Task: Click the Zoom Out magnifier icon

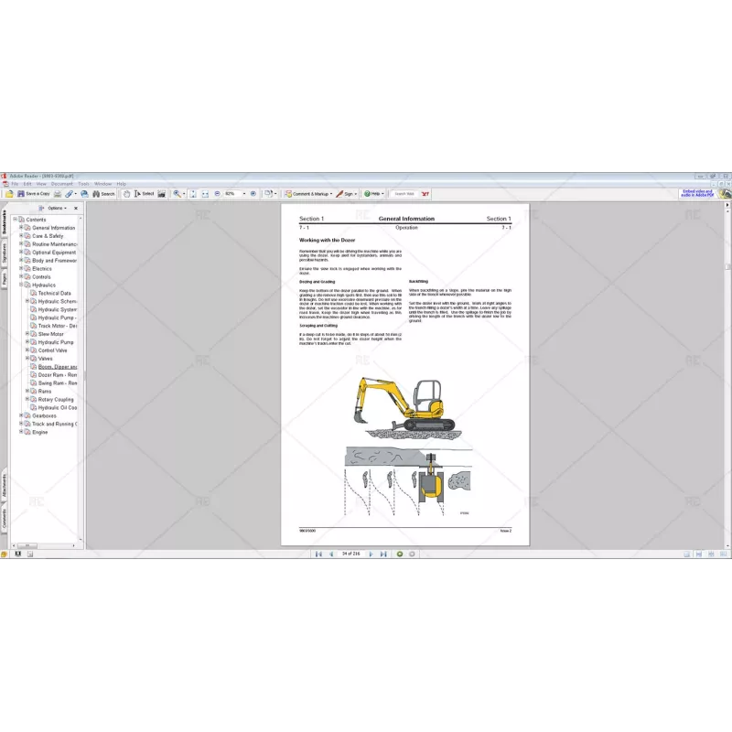Action: (217, 193)
